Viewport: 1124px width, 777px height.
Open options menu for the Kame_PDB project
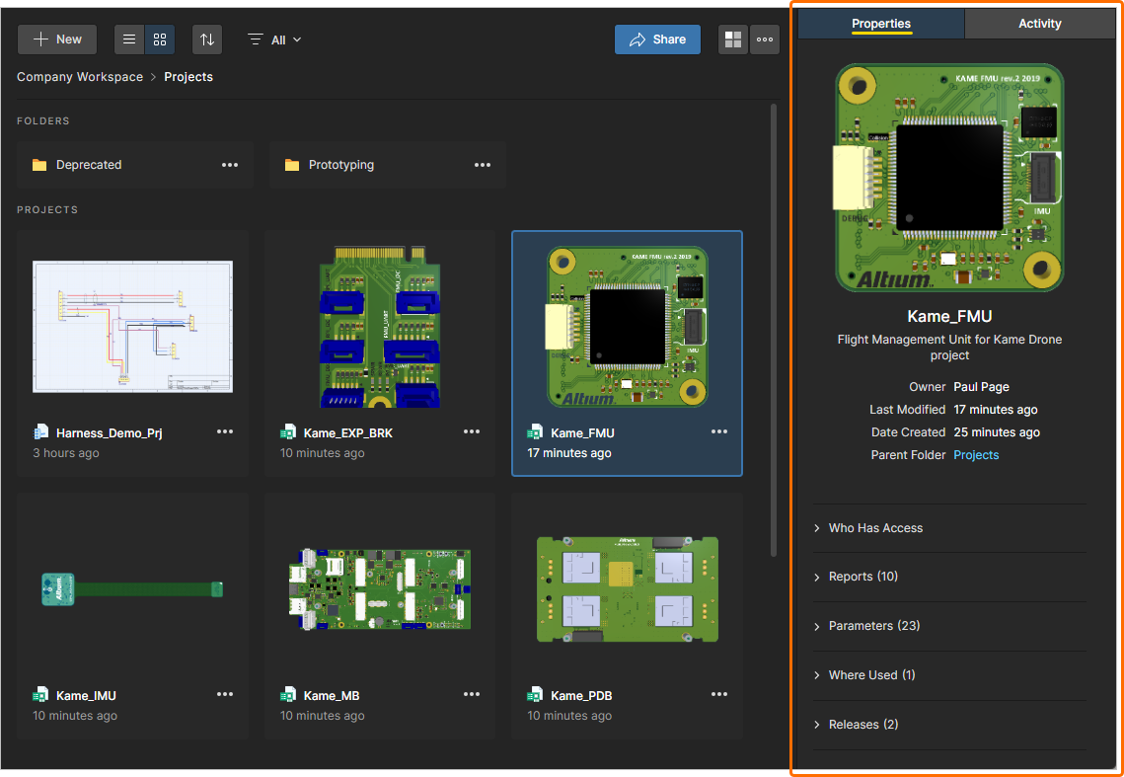pyautogui.click(x=719, y=694)
